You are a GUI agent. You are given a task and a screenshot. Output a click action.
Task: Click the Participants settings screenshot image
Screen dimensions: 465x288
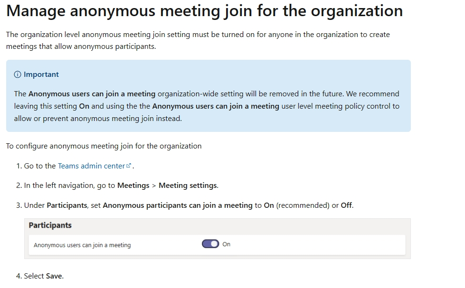coord(218,239)
